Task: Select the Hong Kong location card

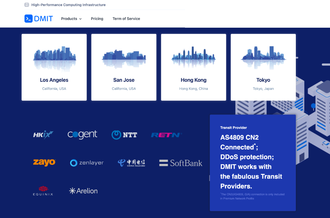Action: tap(194, 67)
